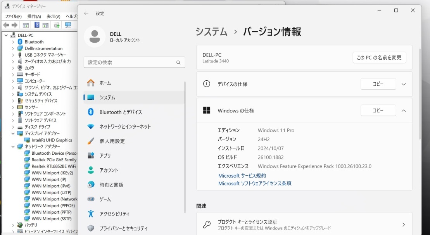
Task: Open アカウント settings page
Action: click(134, 170)
